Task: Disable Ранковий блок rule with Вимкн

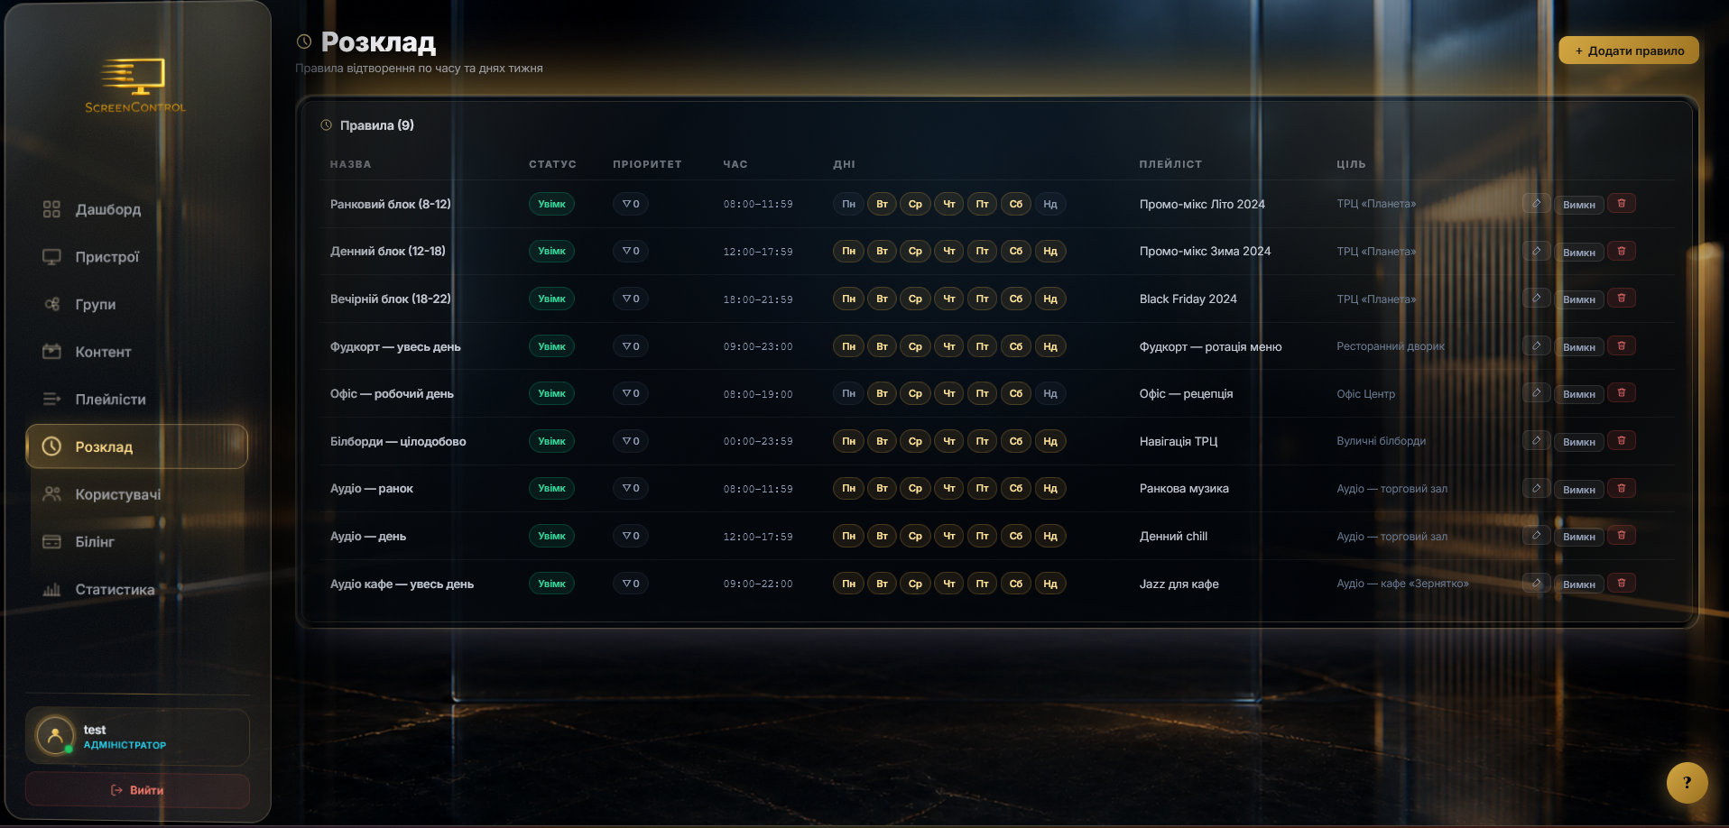Action: pyautogui.click(x=1579, y=205)
